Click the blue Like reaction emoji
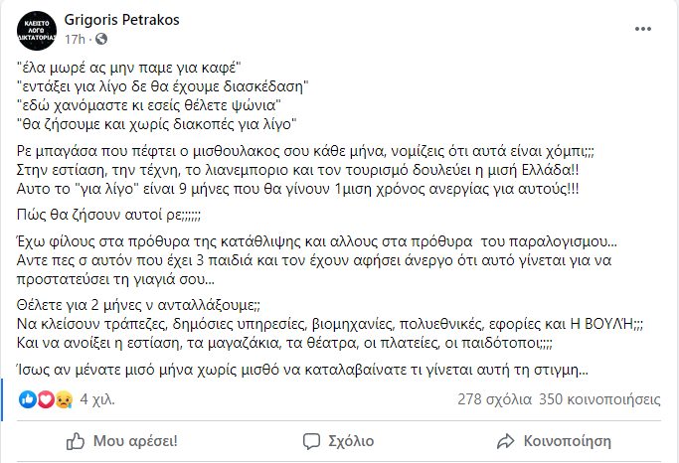This screenshot has height=463, width=679. point(27,399)
